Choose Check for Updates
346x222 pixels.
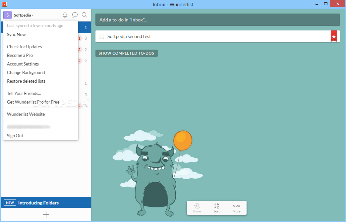pyautogui.click(x=25, y=47)
